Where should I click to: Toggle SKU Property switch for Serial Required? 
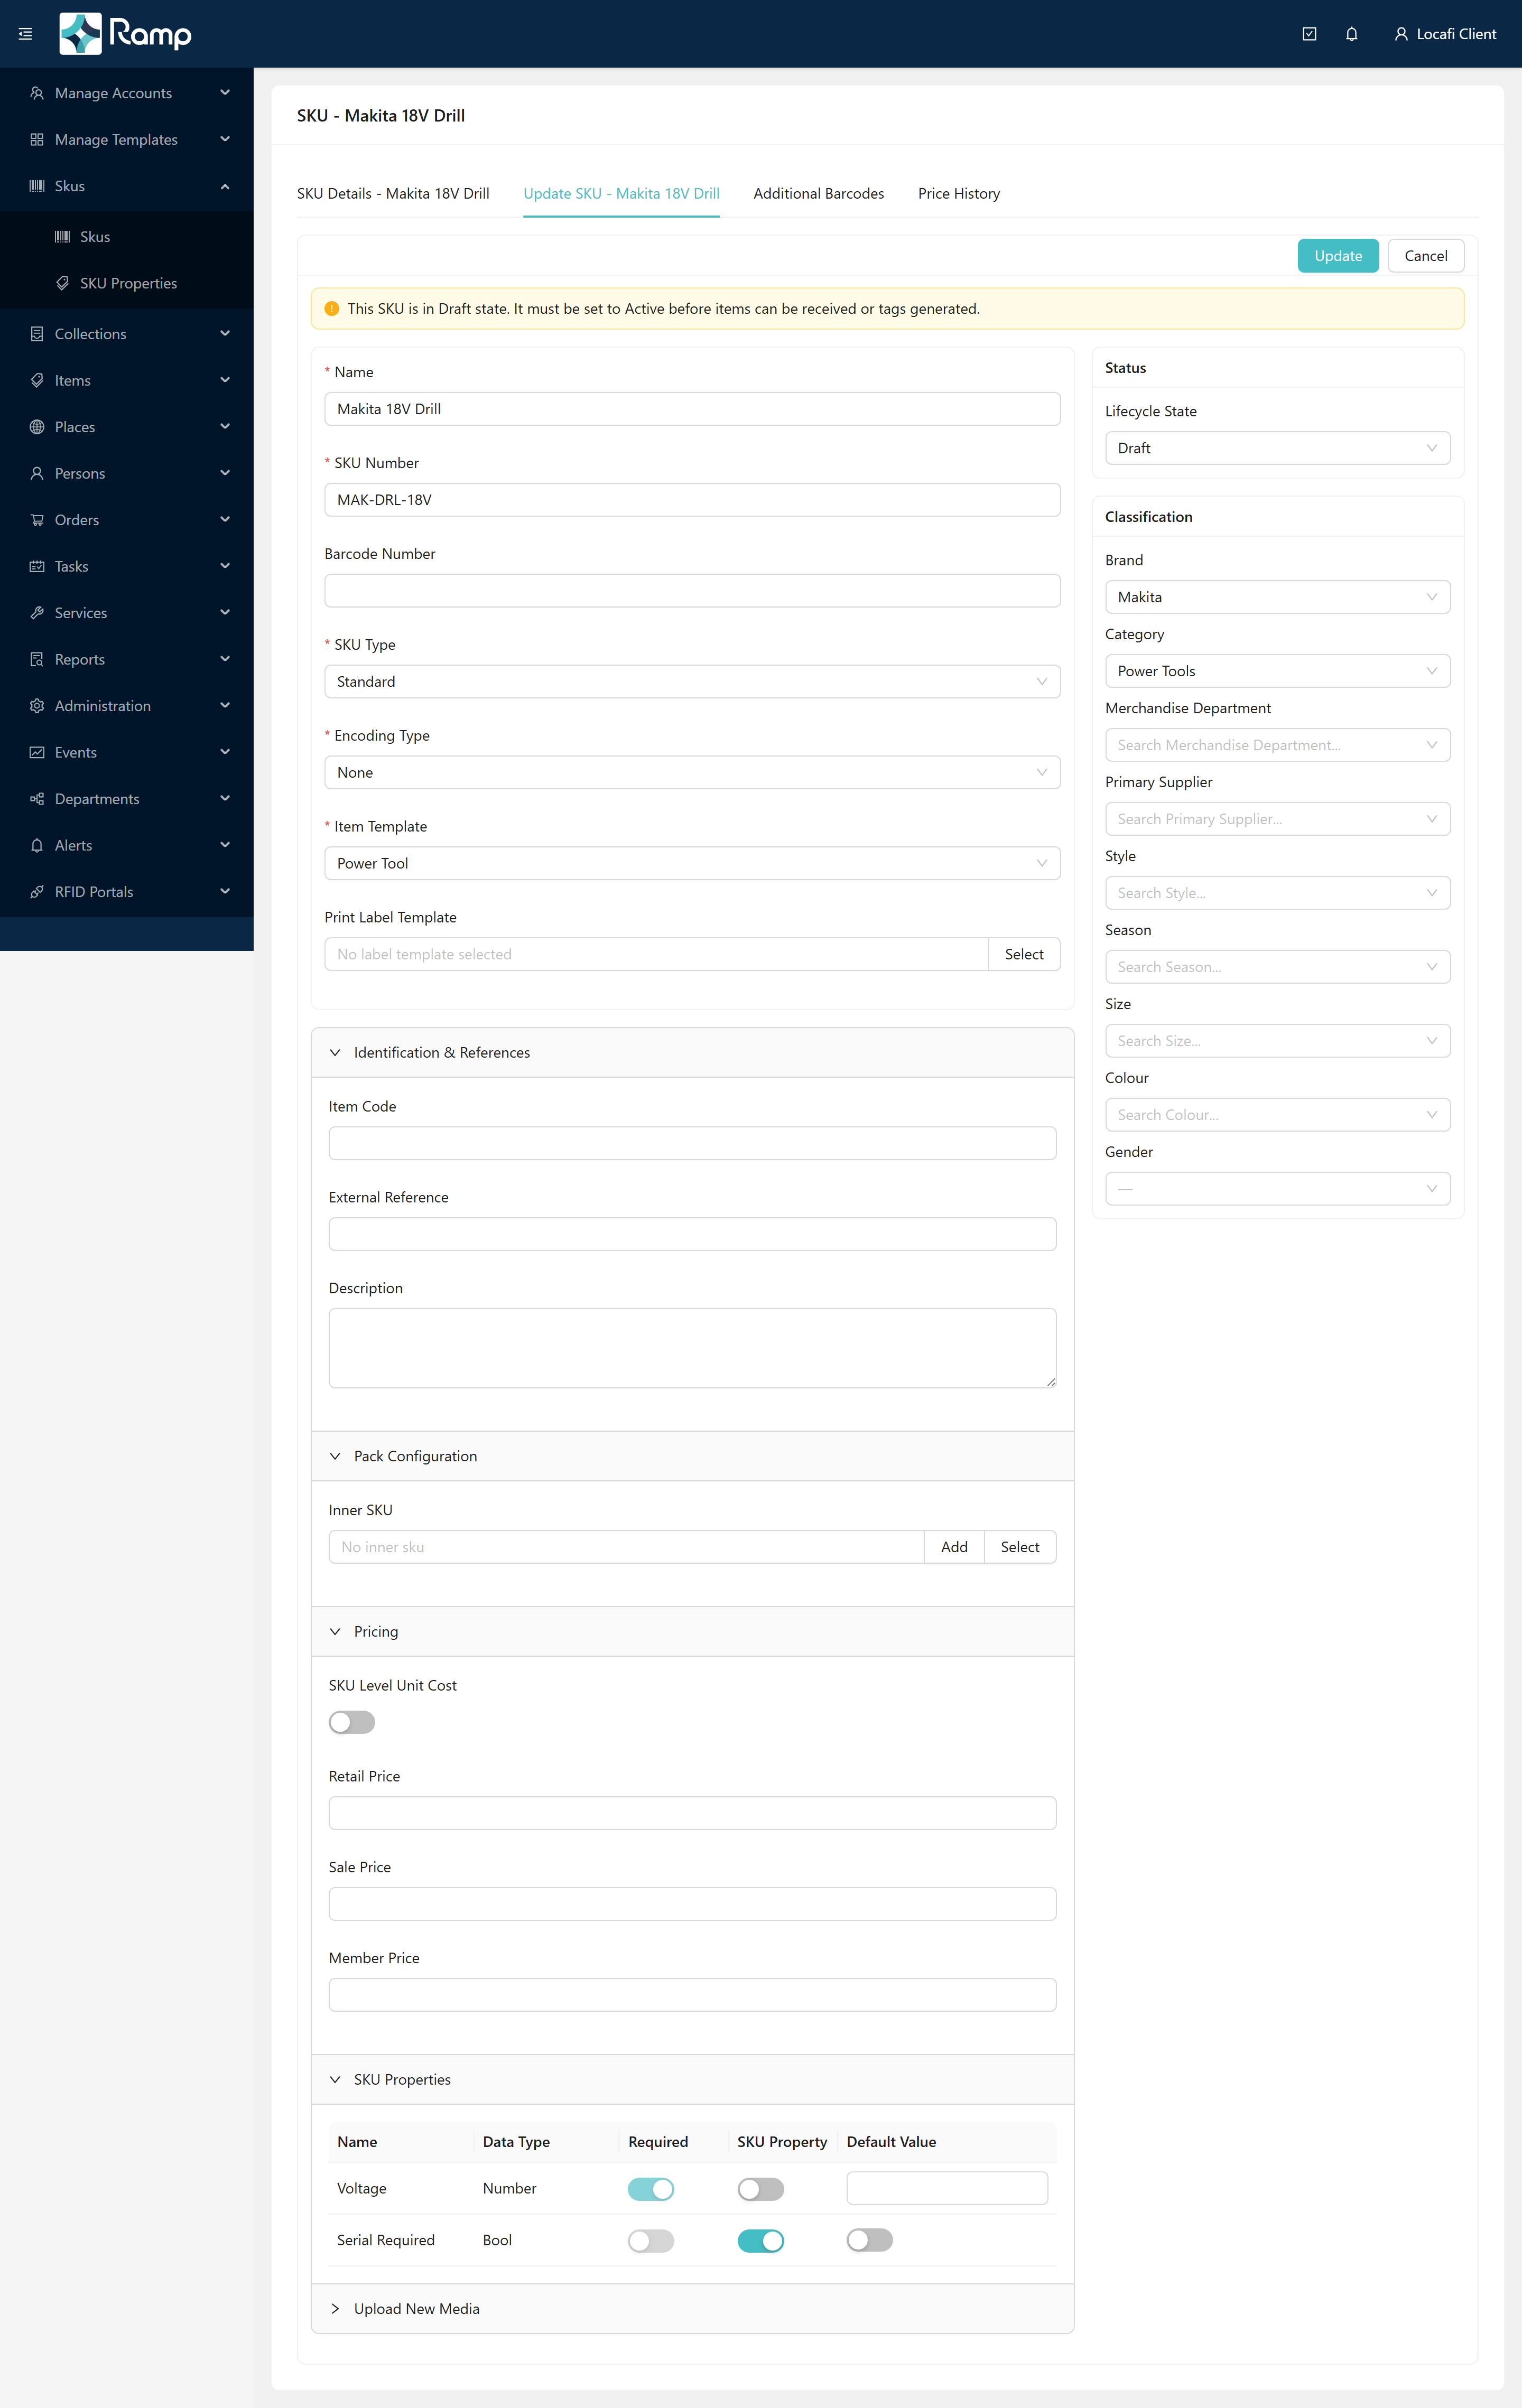point(761,2241)
